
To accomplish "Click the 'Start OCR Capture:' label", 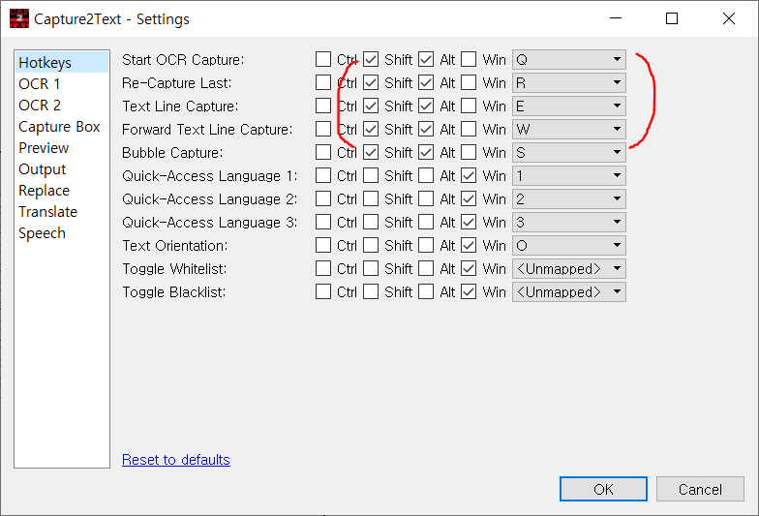I will coord(183,60).
